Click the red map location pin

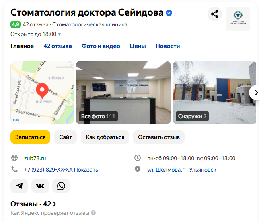click(x=42, y=91)
